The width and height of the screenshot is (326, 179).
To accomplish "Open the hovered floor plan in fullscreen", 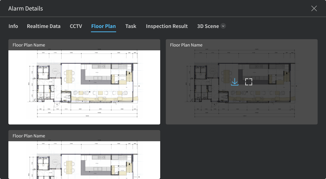I will pos(248,82).
